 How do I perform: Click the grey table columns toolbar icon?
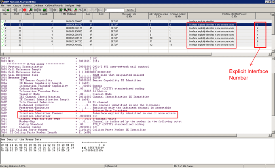click(x=50, y=10)
